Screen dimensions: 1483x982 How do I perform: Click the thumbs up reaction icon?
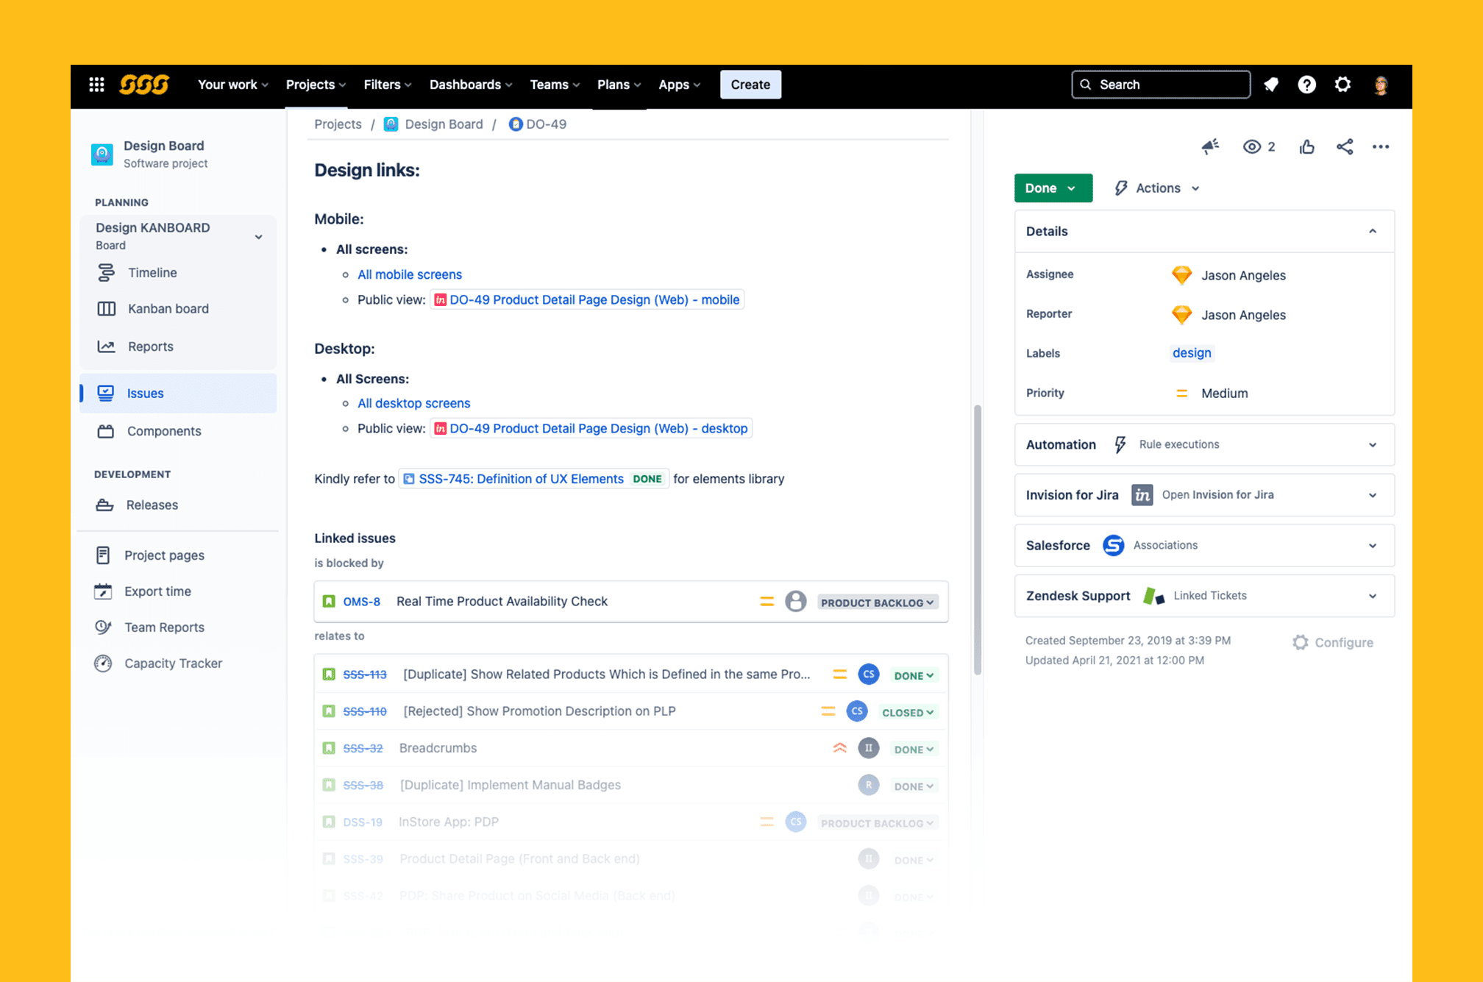[1306, 147]
